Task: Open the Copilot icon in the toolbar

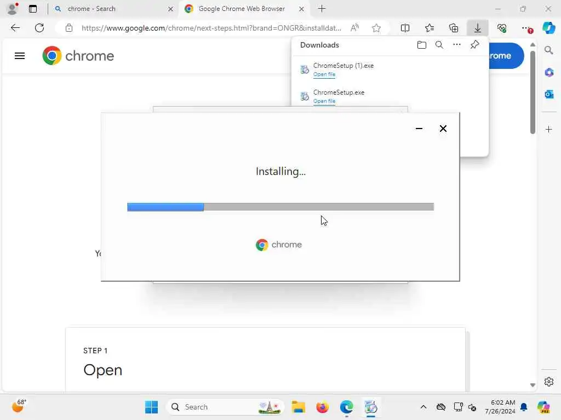Action: (548, 28)
